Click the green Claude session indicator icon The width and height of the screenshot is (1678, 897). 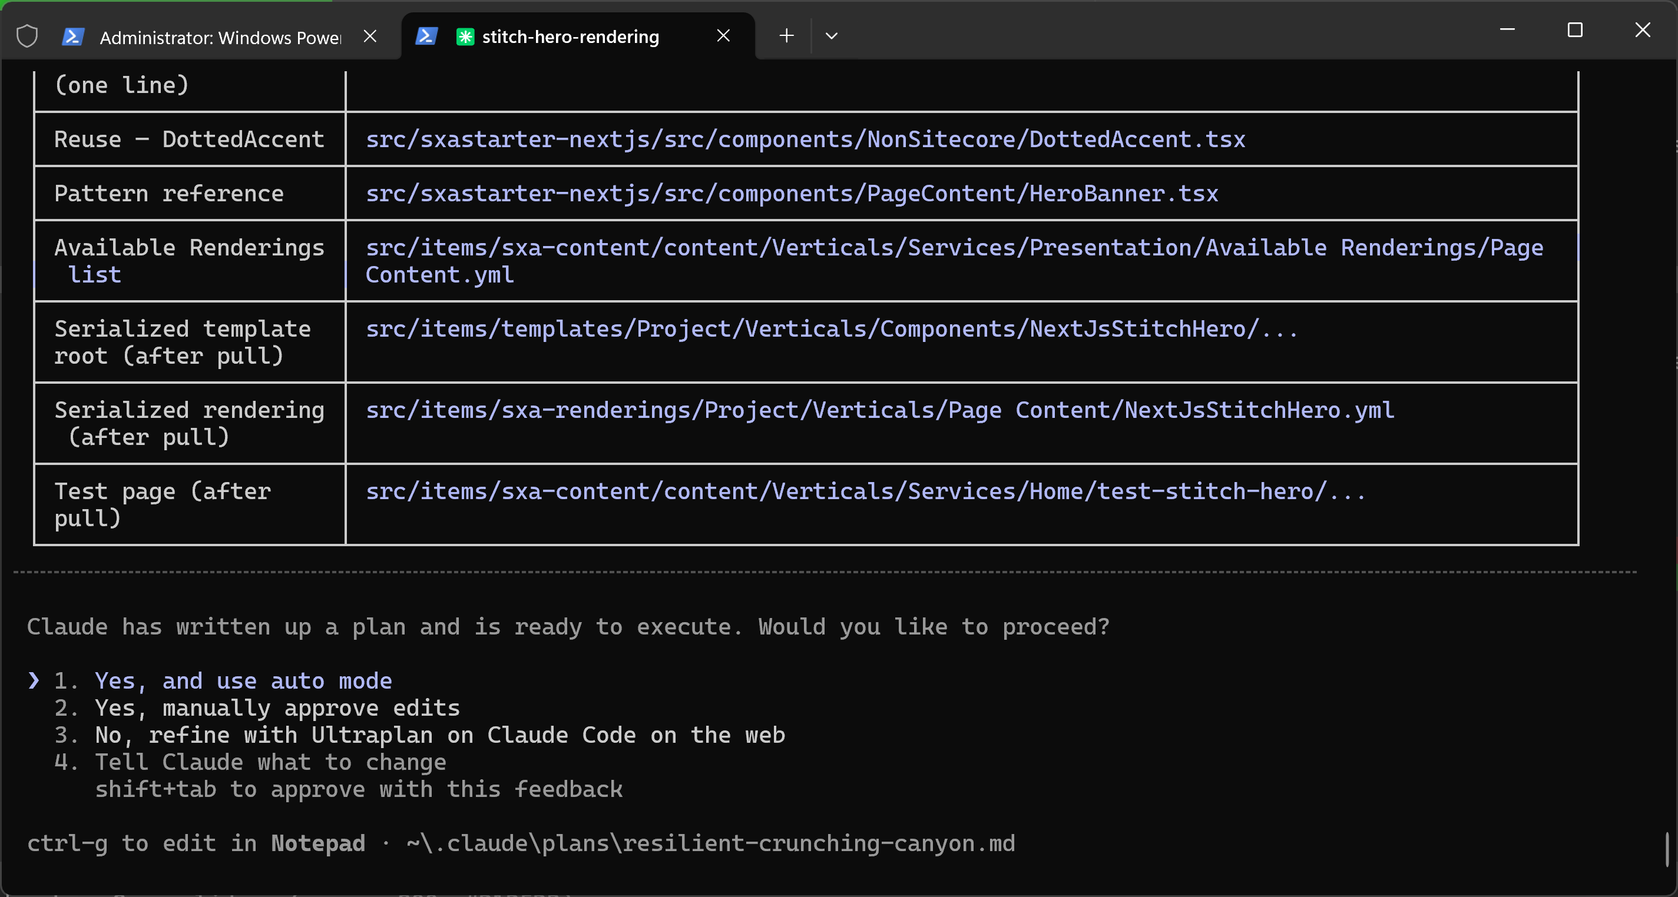pyautogui.click(x=465, y=36)
